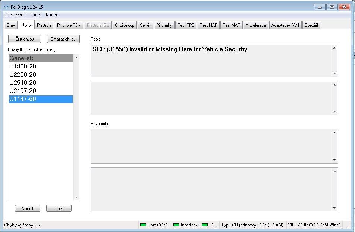The image size is (355, 232).
Task: Click the Popis box scroll-down arrow
Action: coord(334,74)
